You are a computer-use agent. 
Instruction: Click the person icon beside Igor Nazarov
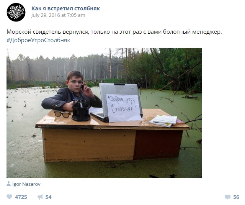[x=8, y=184]
